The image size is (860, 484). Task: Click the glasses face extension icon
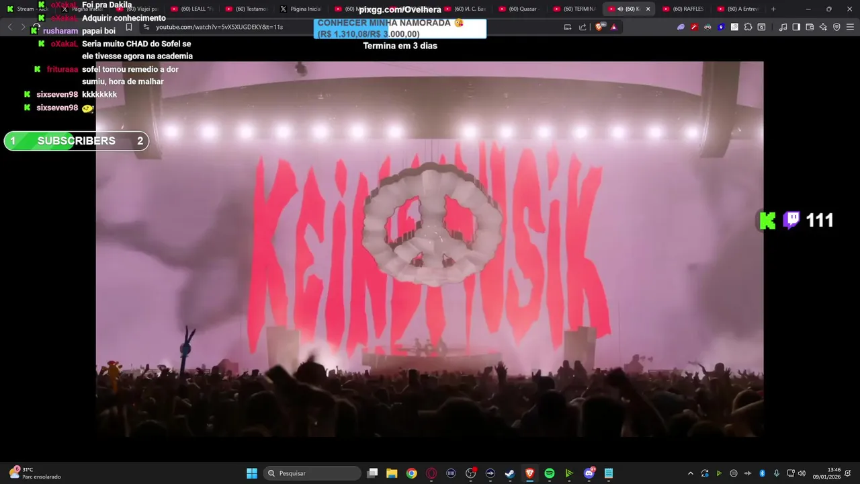click(707, 27)
